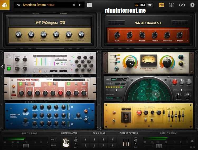
Task: Click the output Mute speaker icon
Action: tap(193, 141)
